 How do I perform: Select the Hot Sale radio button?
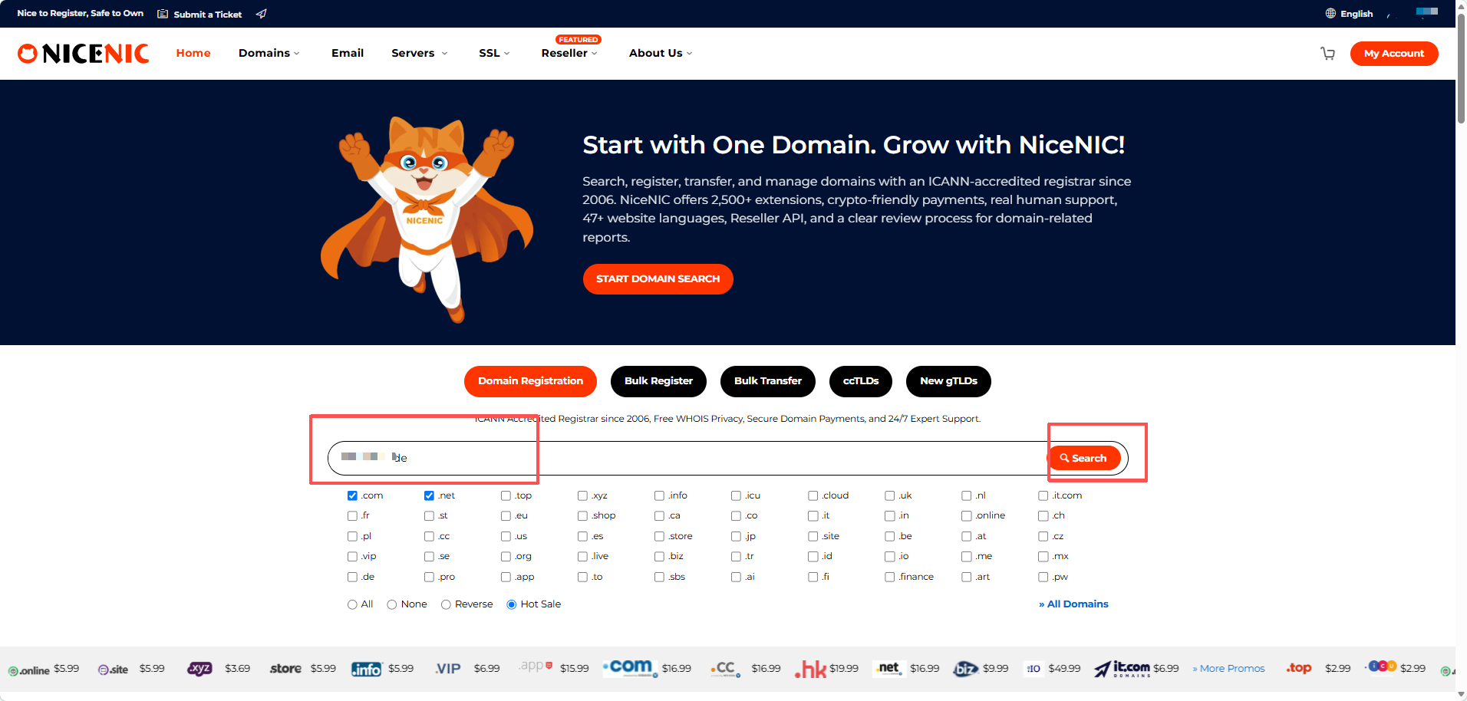click(x=512, y=604)
